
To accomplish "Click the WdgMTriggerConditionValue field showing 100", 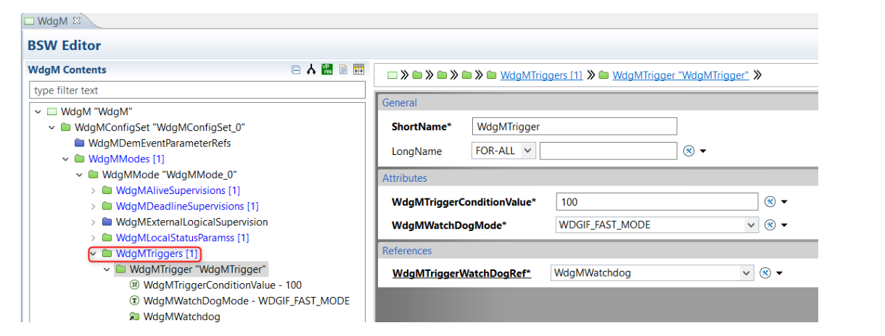I will (x=658, y=202).
